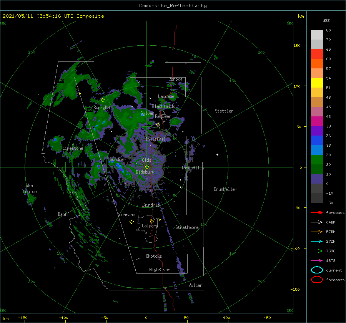Click the Sylvan label
The width and height of the screenshot is (346, 323).
(147, 113)
